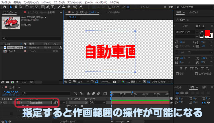
Task: Open the エフェクト(T) menu
Action: [x=59, y=2]
